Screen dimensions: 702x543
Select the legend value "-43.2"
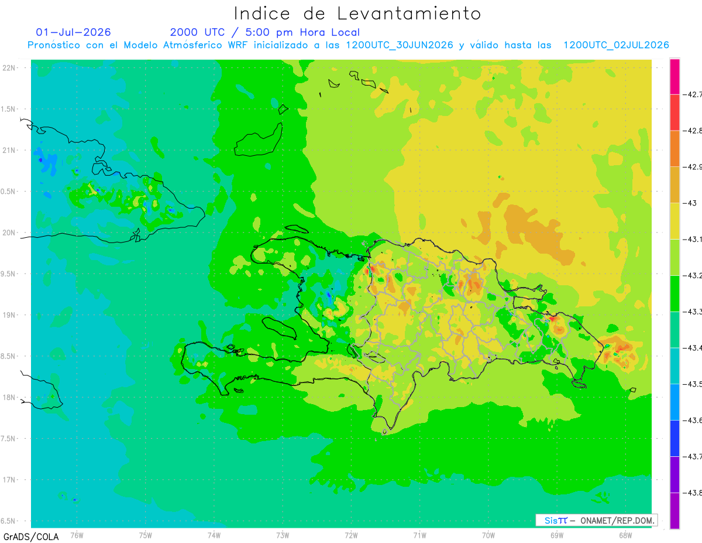[694, 275]
